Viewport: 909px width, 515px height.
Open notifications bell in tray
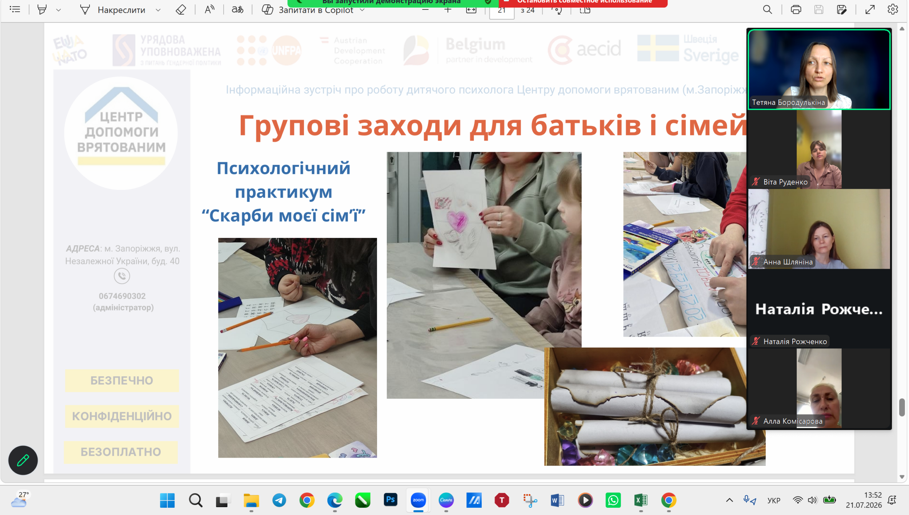click(892, 500)
